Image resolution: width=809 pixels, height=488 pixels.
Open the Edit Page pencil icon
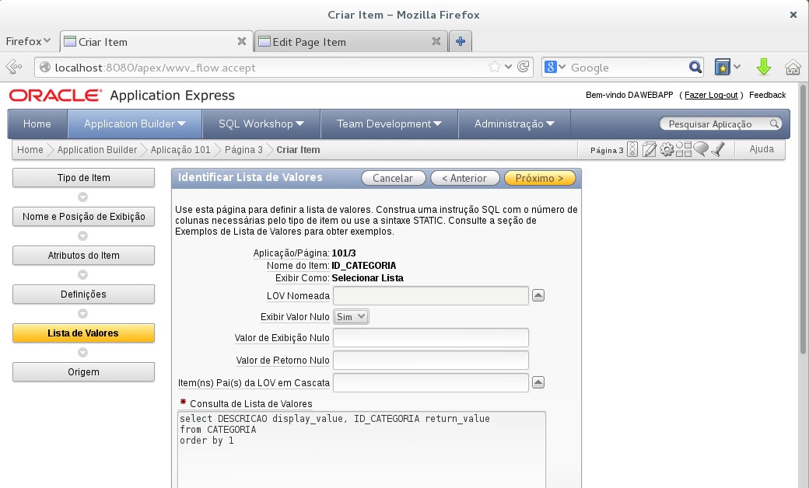tap(650, 150)
